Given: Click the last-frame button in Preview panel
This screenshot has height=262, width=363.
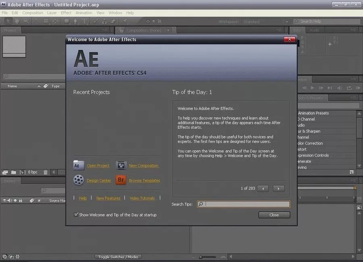Looking at the screenshot, I should coord(330,88).
